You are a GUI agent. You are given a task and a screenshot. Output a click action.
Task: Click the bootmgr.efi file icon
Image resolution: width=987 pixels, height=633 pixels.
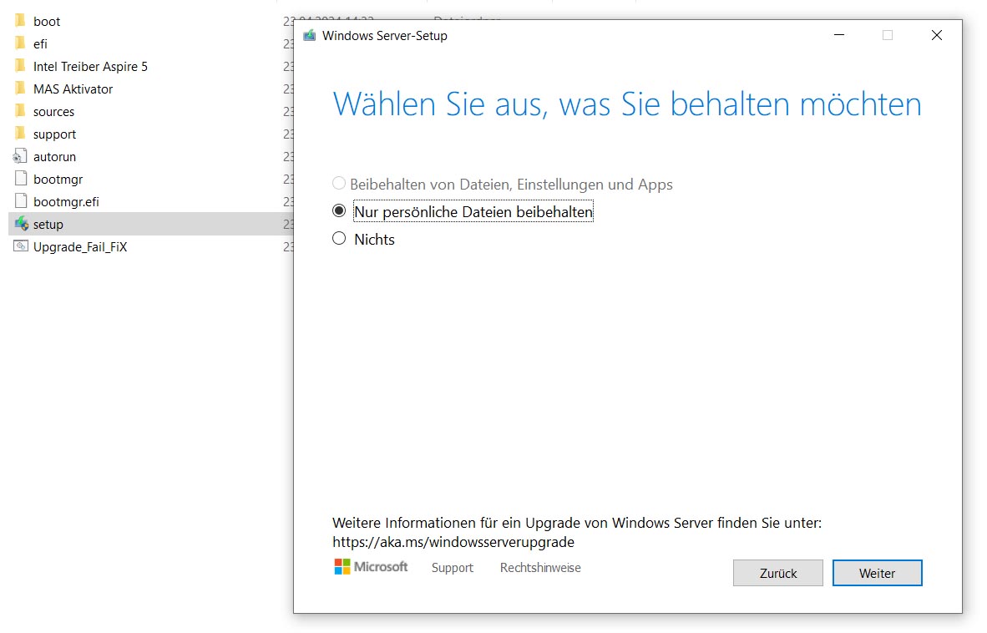tap(21, 201)
